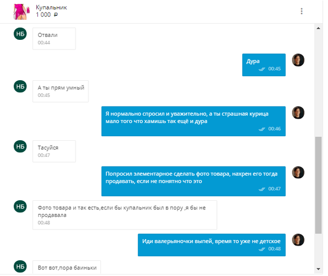Click the НБ avatar beside "Фото товара и так есть"
328x276 pixels.
click(20, 207)
